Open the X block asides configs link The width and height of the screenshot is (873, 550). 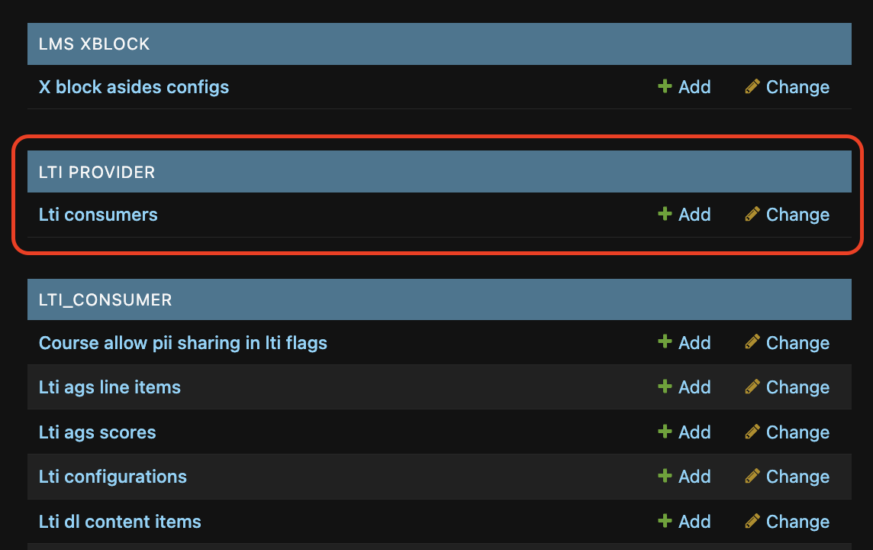tap(134, 87)
